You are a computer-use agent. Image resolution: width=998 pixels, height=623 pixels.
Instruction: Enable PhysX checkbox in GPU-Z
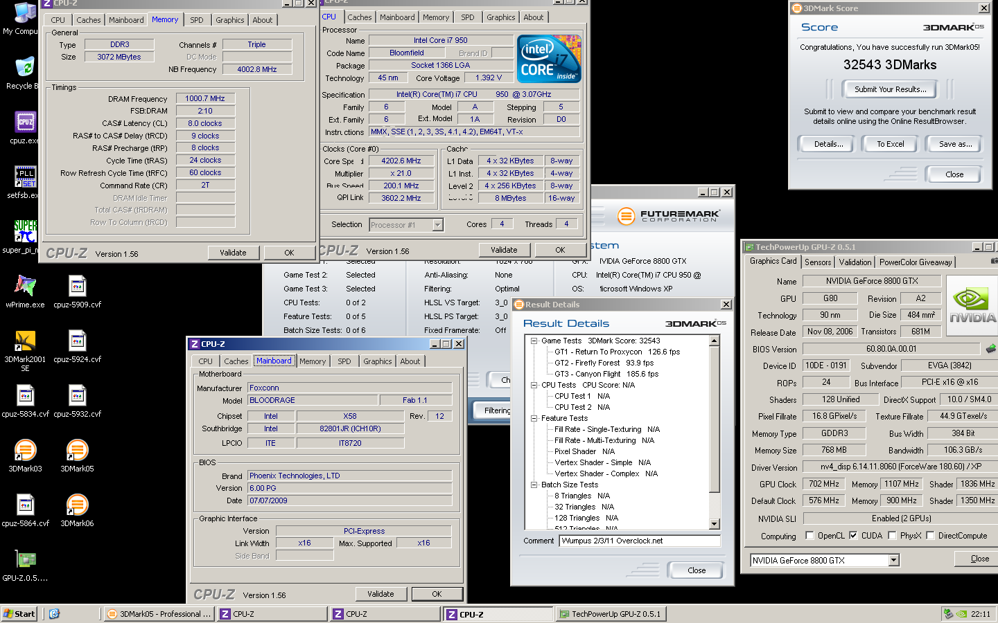[892, 535]
